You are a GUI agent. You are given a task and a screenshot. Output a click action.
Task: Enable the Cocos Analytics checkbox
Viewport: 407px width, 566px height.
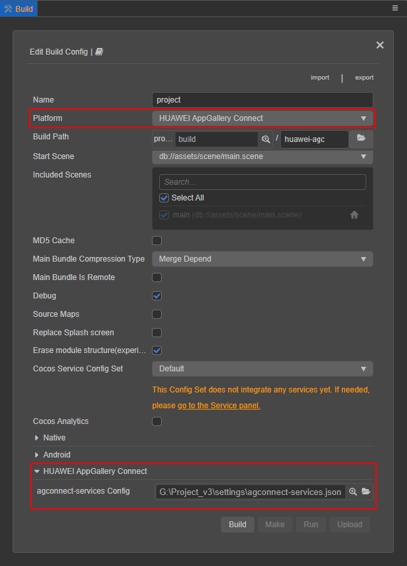click(156, 421)
